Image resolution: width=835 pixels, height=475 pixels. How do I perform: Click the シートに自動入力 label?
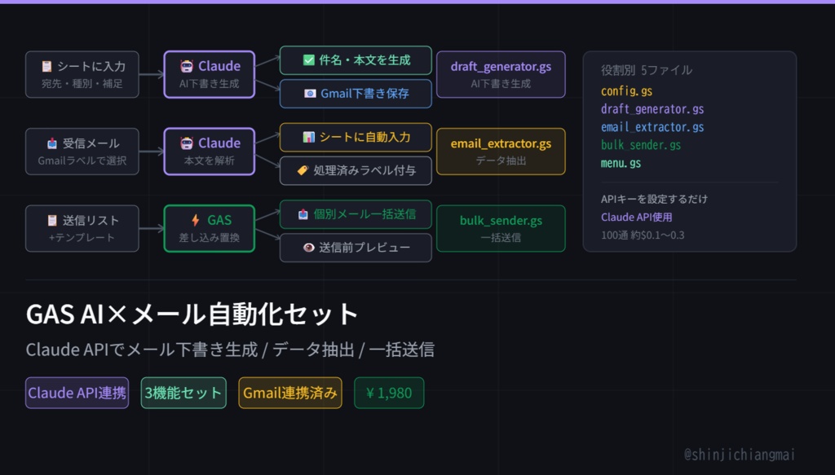pyautogui.click(x=364, y=137)
